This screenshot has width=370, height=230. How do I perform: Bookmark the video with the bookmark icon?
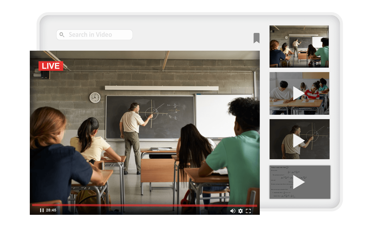pos(256,38)
